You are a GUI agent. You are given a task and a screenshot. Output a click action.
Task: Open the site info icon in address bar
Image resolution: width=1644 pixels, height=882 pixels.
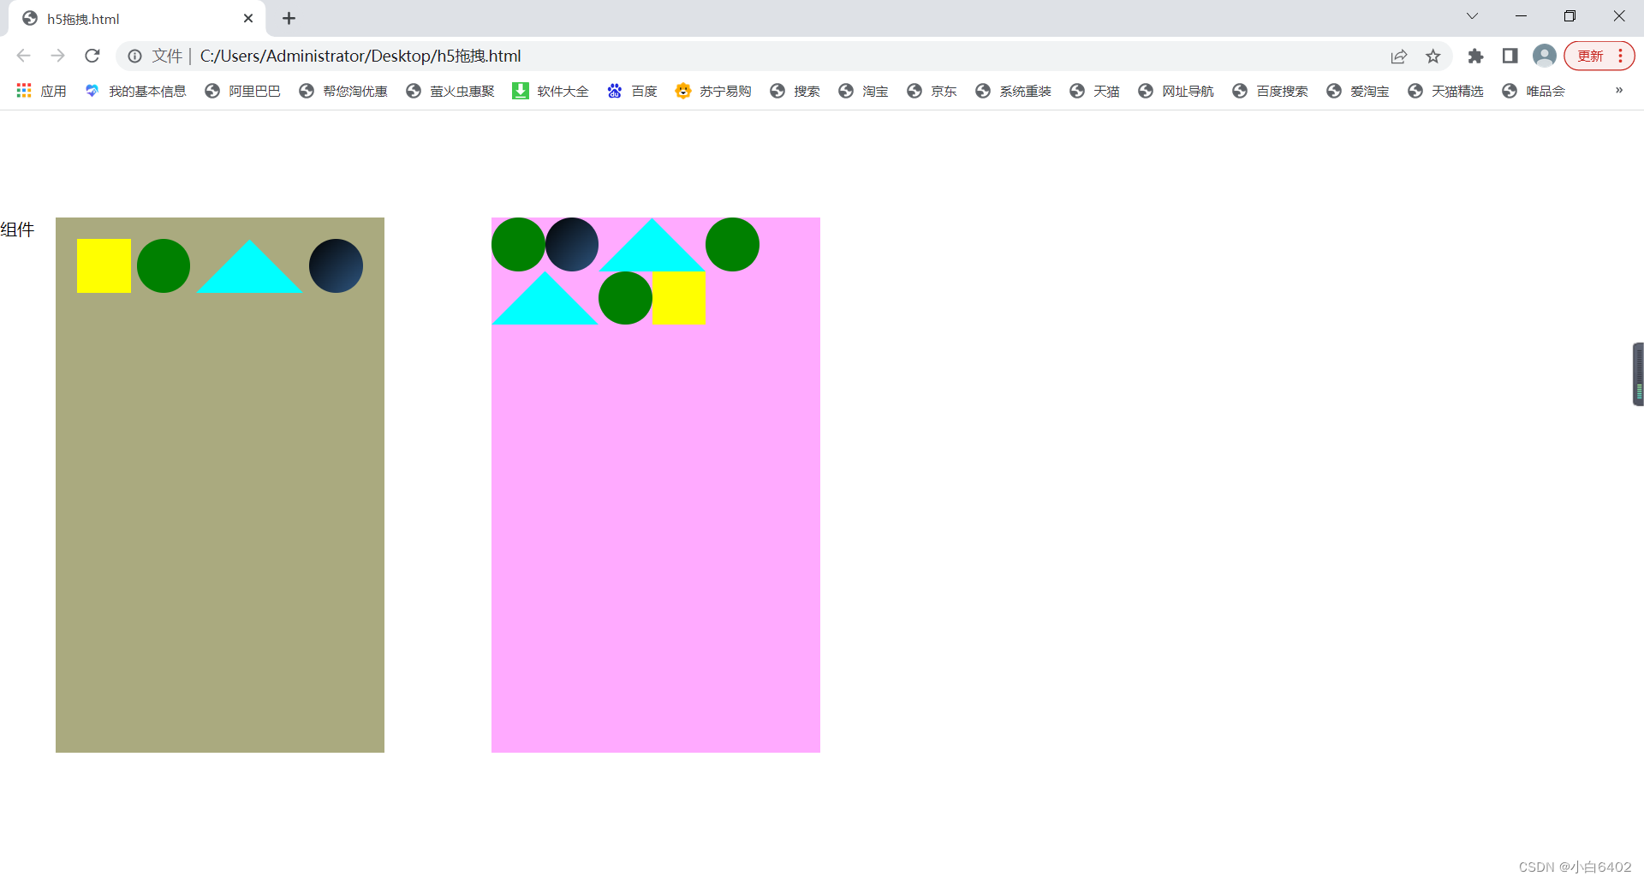point(135,56)
